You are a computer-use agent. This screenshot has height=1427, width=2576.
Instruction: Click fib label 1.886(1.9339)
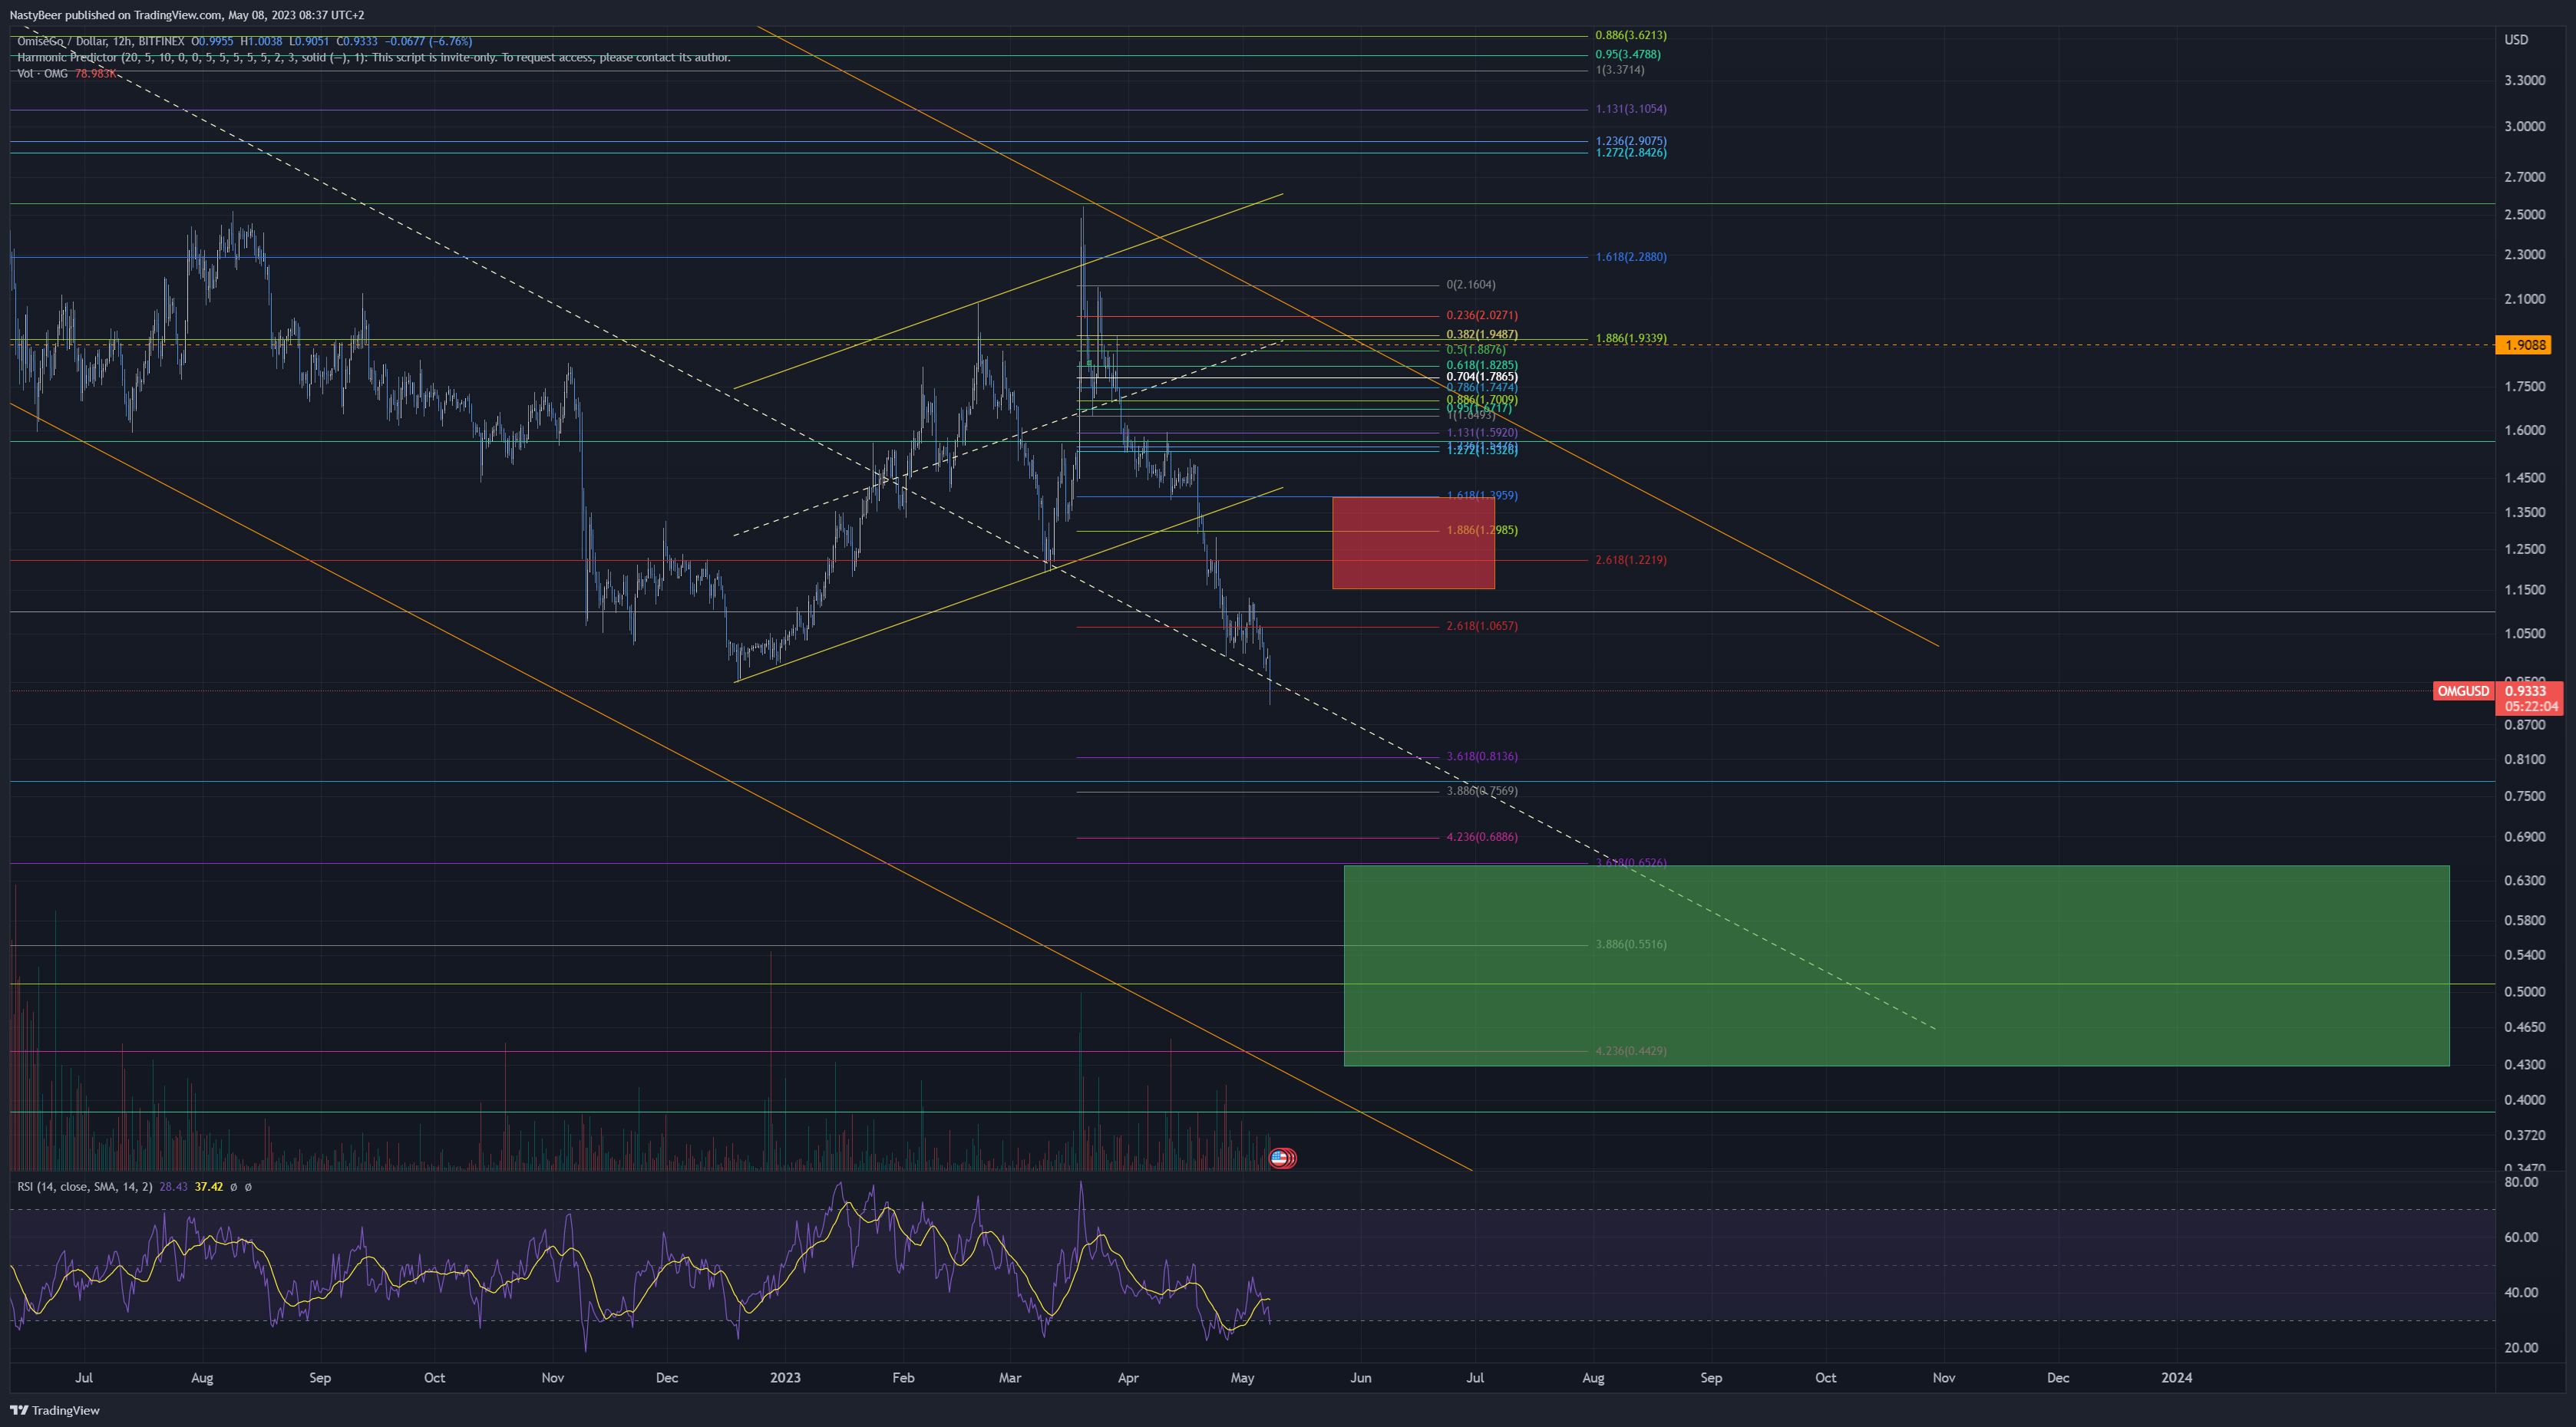tap(1631, 339)
